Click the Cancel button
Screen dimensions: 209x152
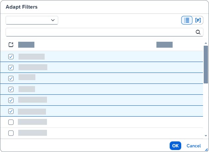click(x=193, y=146)
